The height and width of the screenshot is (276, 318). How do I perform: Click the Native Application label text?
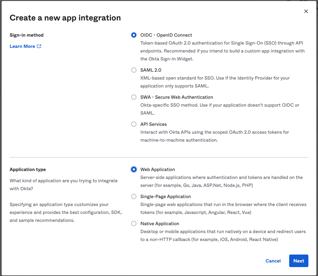[x=160, y=224]
